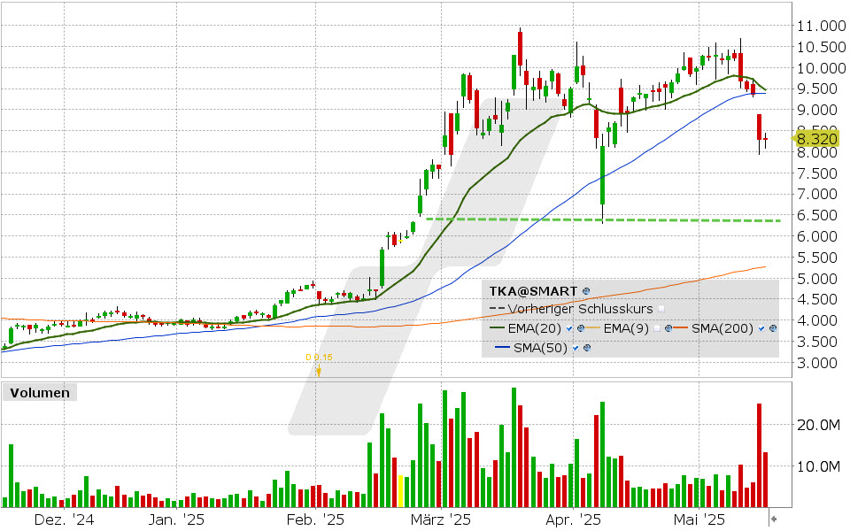
Task: Click the EMA(20) legend label
Action: pos(536,328)
